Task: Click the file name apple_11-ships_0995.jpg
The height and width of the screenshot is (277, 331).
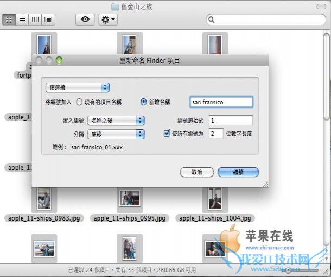Action: pos(129,218)
